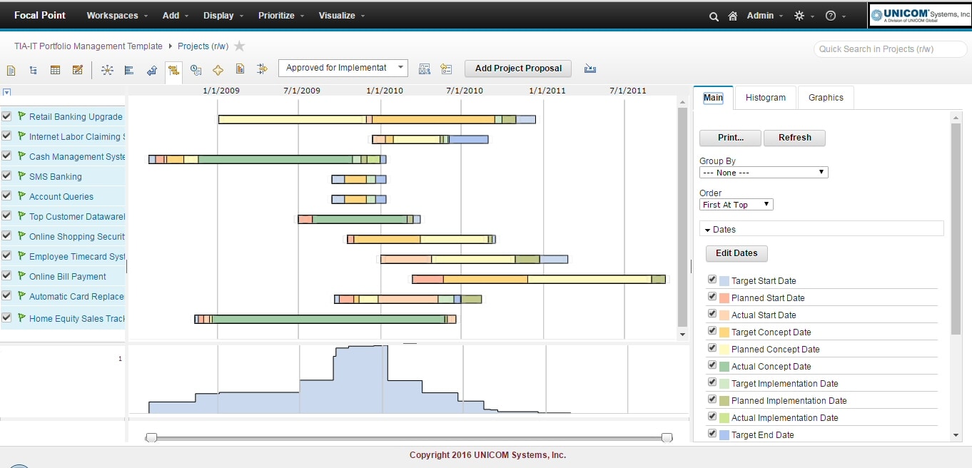
Task: Click the icon just before Add Project Proposal
Action: pyautogui.click(x=447, y=69)
